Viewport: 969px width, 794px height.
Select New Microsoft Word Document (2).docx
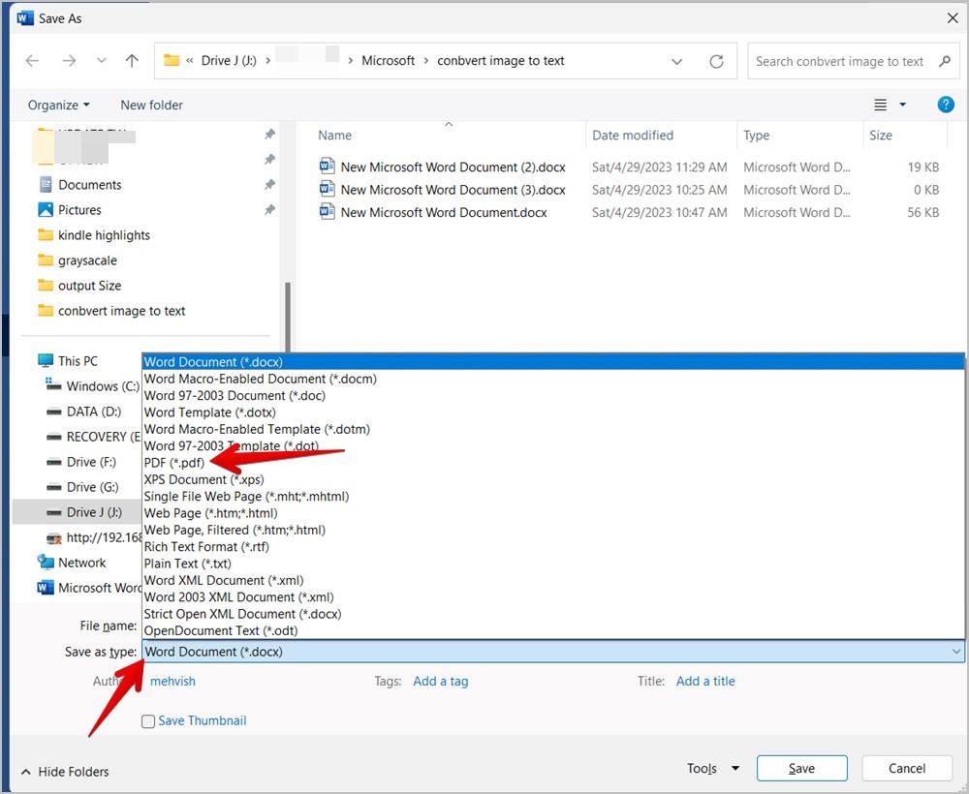(453, 167)
